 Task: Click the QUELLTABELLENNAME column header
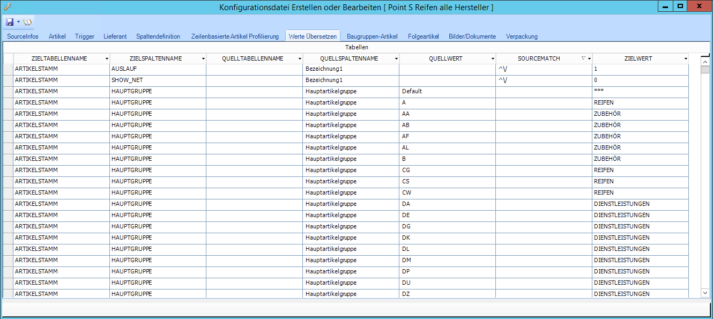pos(252,58)
